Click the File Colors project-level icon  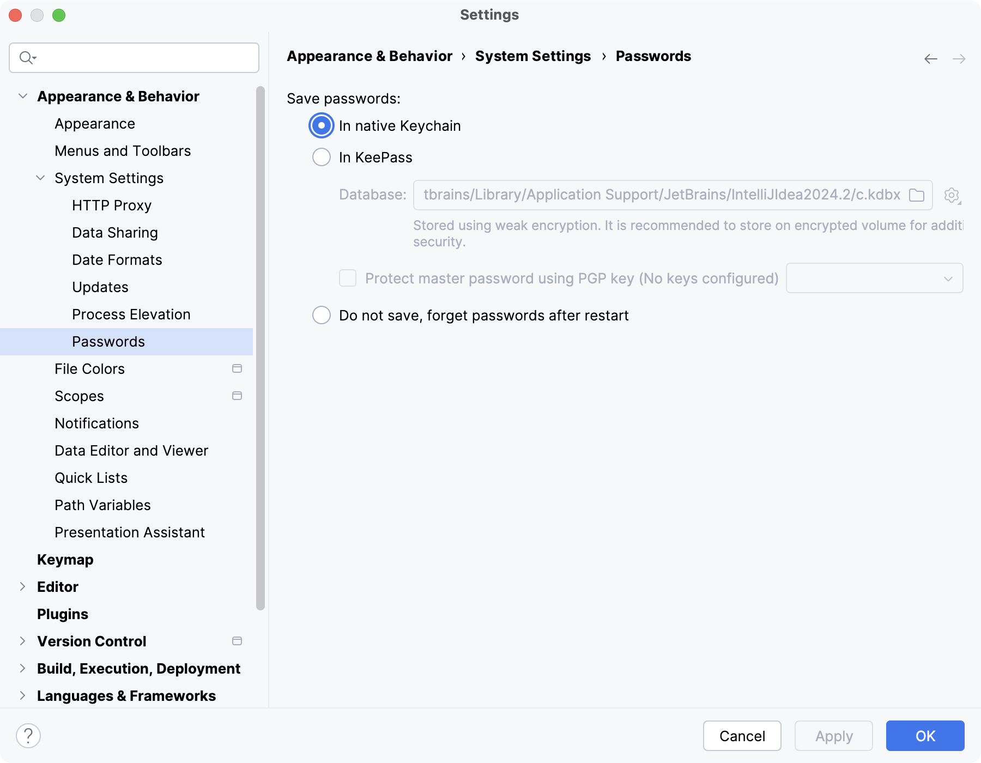click(237, 369)
